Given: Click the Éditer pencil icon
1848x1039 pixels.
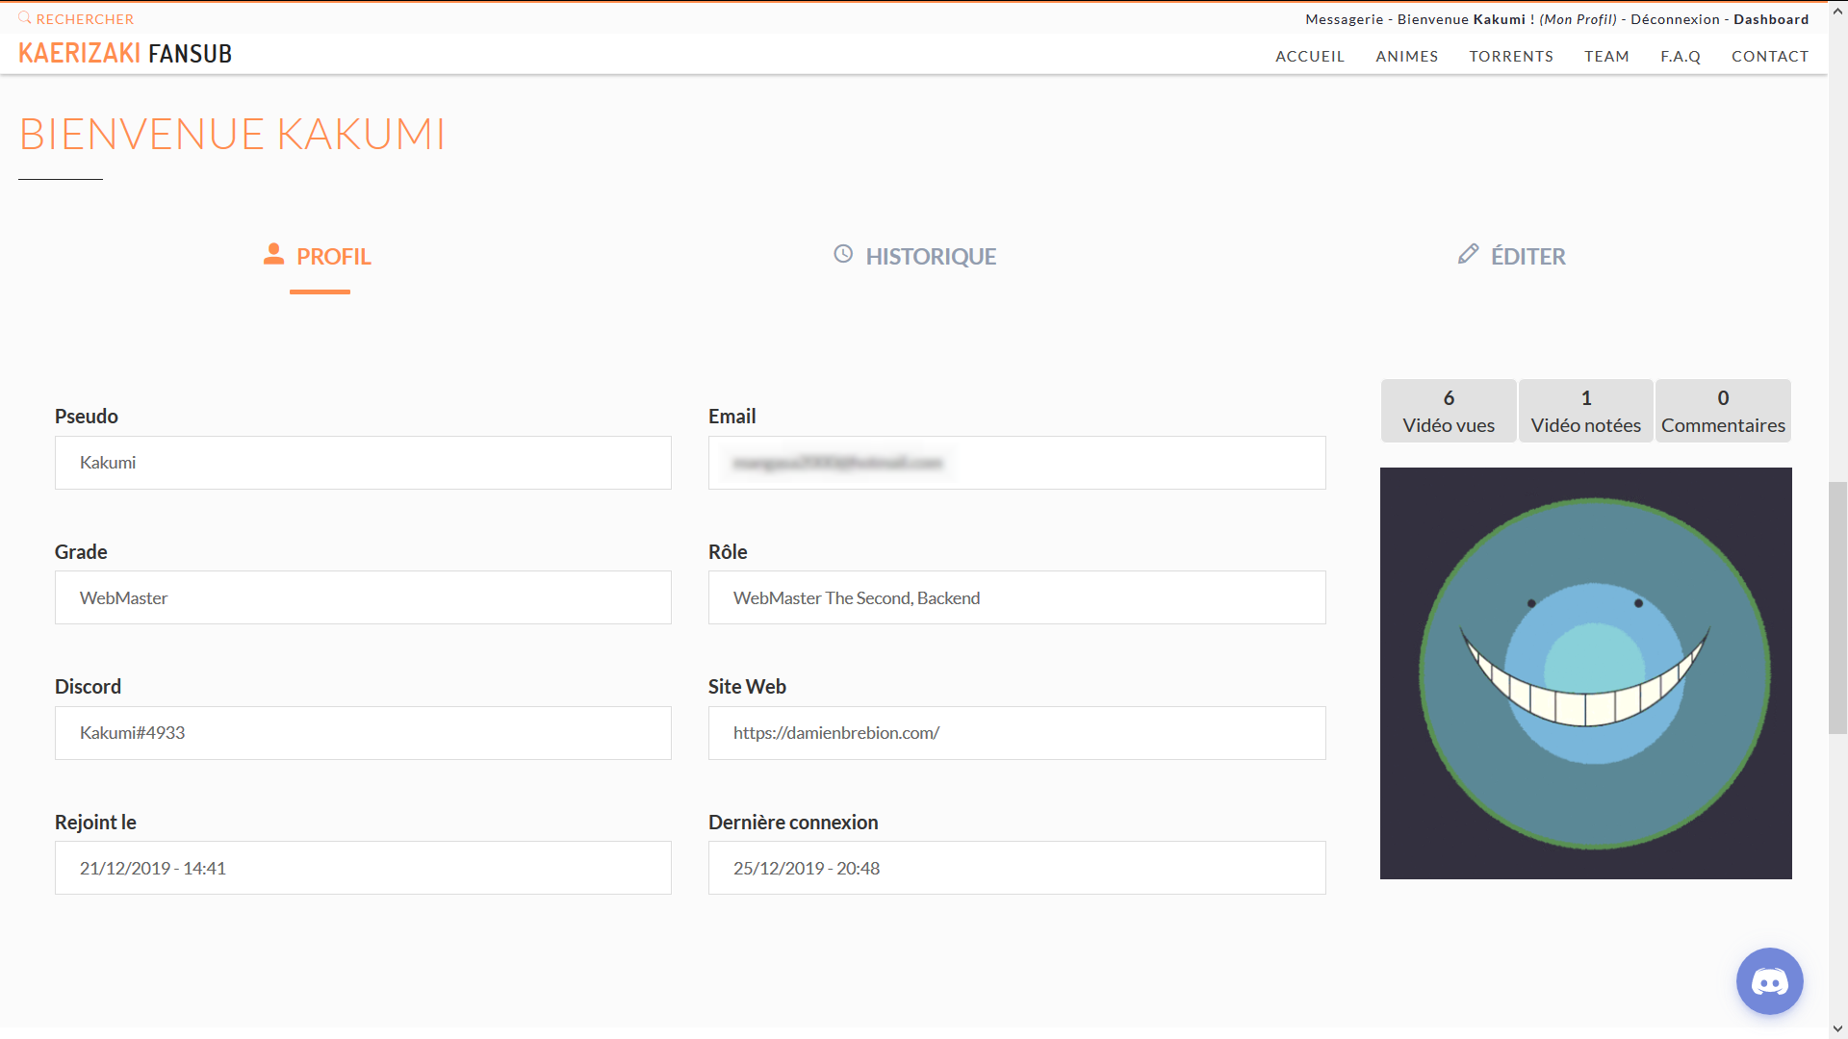Looking at the screenshot, I should [x=1468, y=254].
